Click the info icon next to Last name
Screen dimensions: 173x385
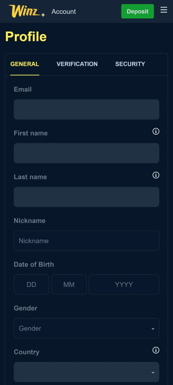click(156, 175)
